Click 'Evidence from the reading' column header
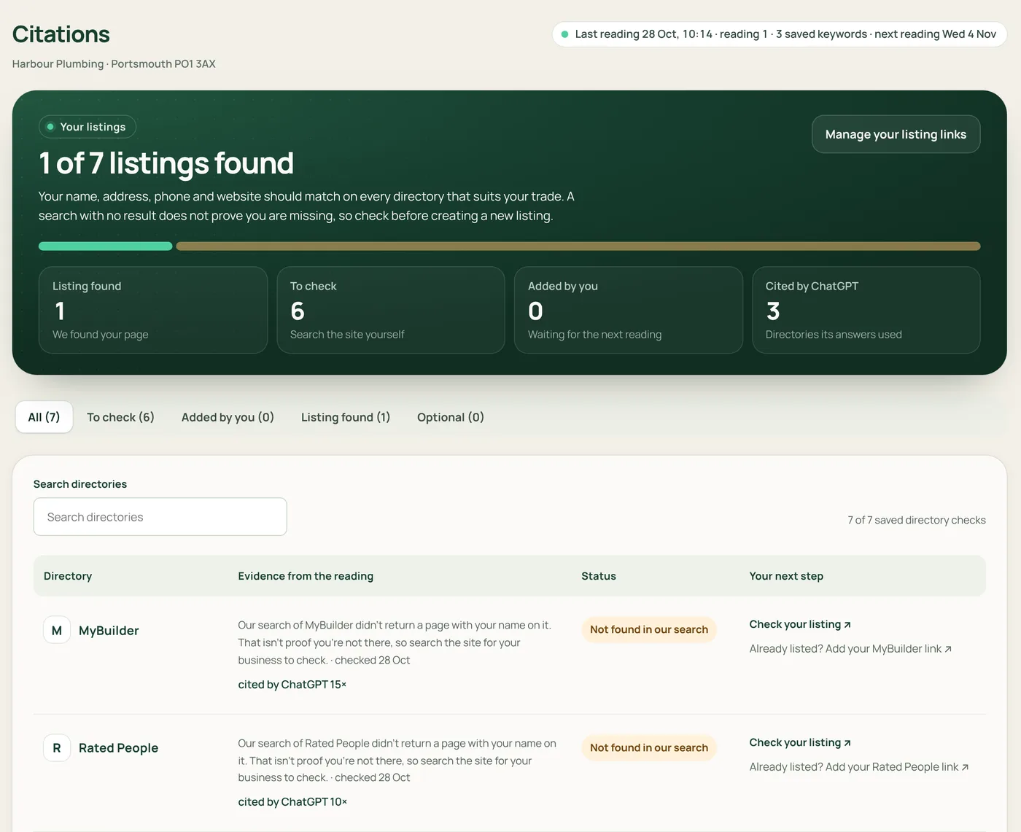Image resolution: width=1021 pixels, height=832 pixels. click(306, 576)
